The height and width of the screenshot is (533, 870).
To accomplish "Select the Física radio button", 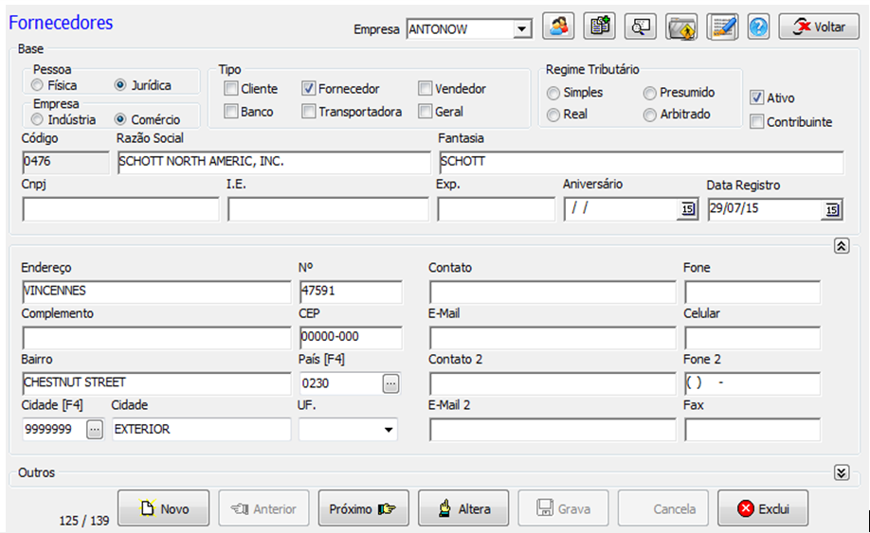I will pyautogui.click(x=37, y=85).
